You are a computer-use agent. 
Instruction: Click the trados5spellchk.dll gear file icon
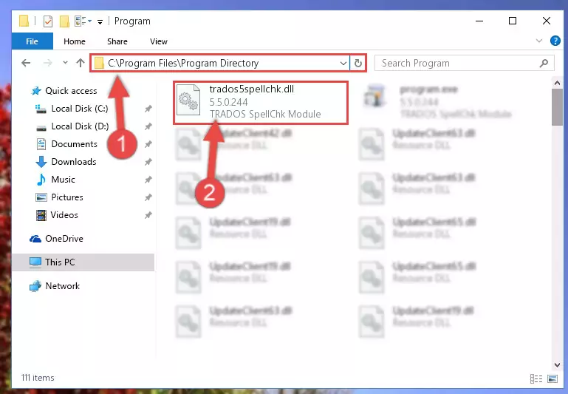(188, 100)
